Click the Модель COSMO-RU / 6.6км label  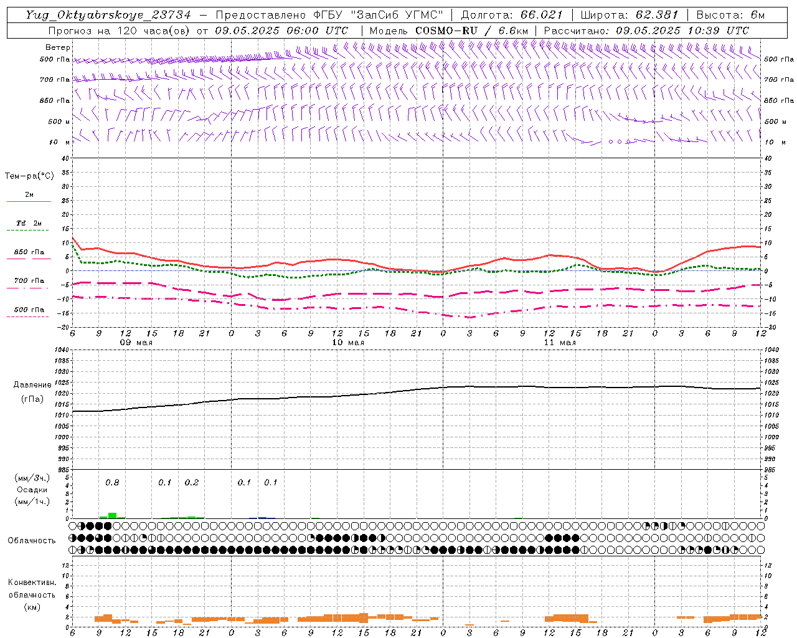[449, 31]
